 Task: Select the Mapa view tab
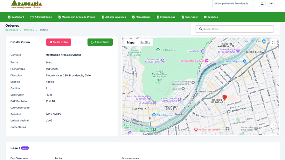tap(130, 43)
